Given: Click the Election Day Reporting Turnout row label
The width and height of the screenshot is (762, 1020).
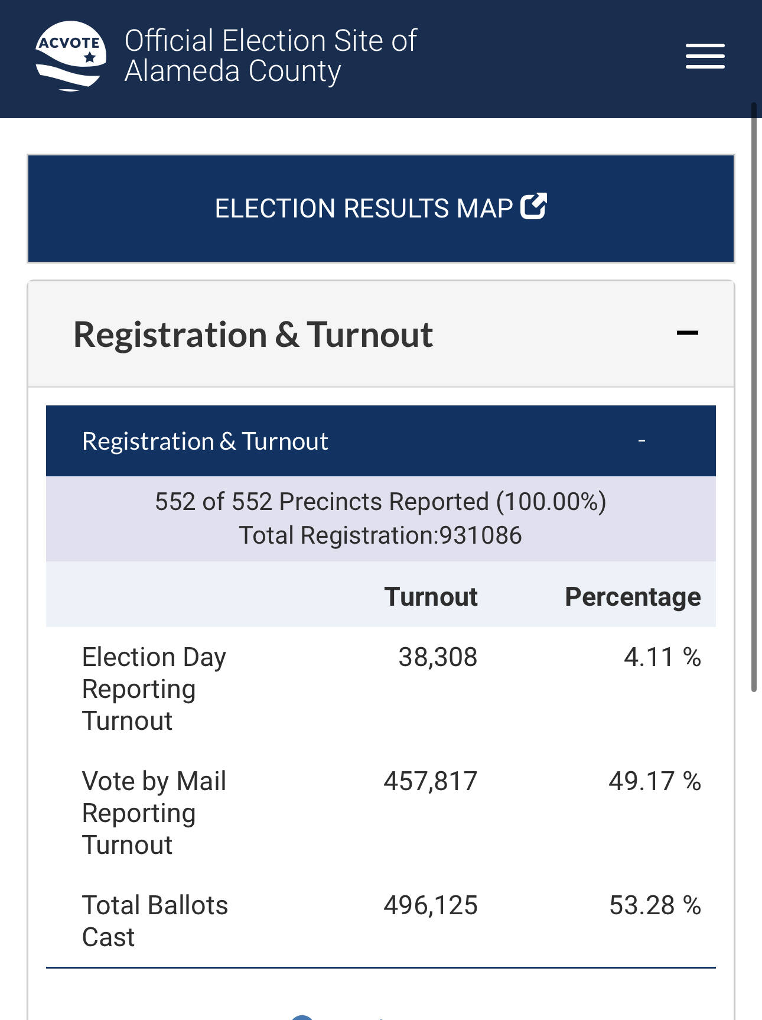Looking at the screenshot, I should tap(154, 689).
